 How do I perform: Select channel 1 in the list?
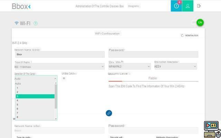pyautogui.click(x=35, y=88)
